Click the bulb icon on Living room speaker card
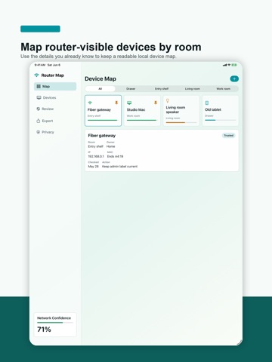Screen dimensions: 272x362 tap(168, 101)
